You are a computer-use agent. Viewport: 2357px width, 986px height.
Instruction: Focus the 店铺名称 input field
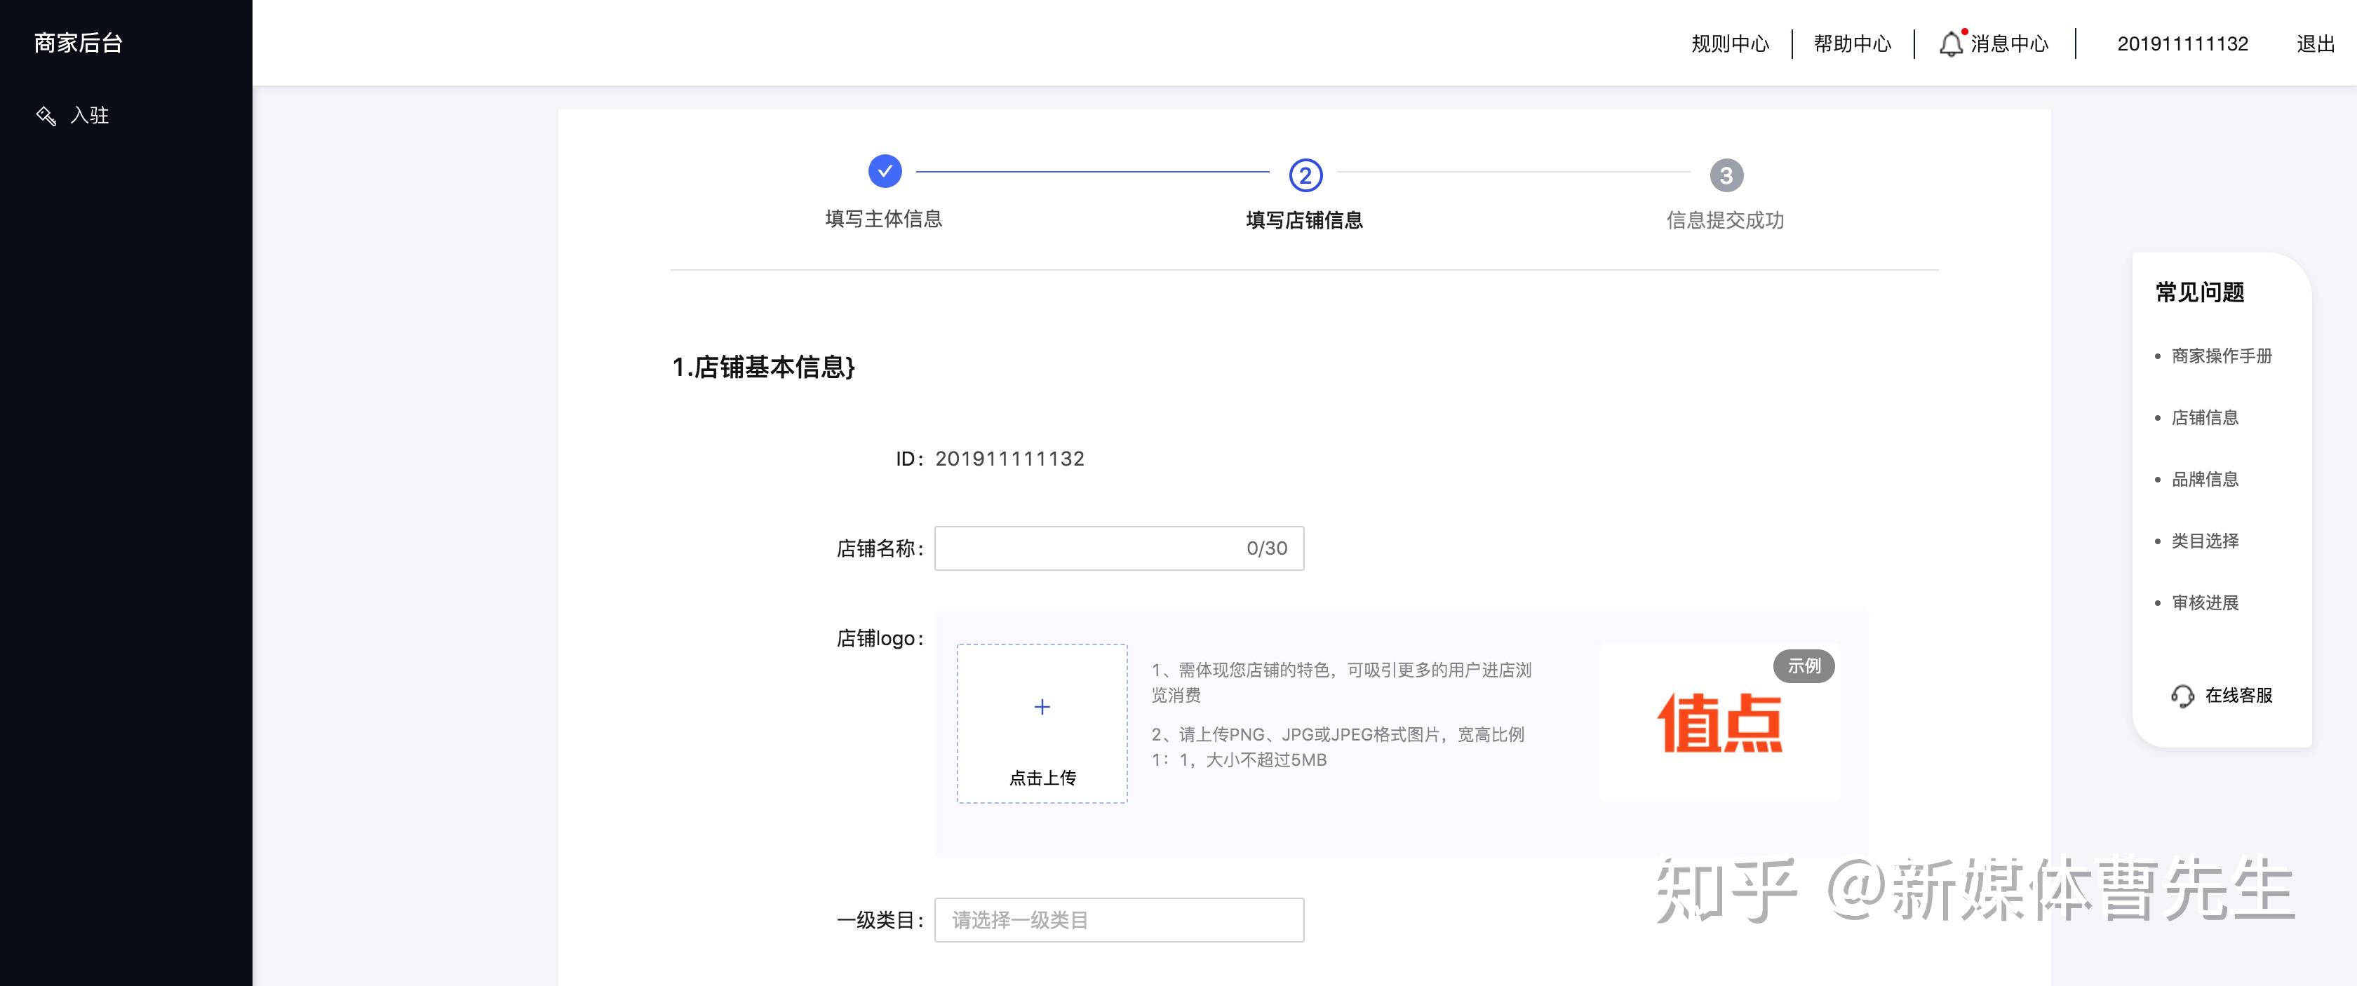point(1119,548)
